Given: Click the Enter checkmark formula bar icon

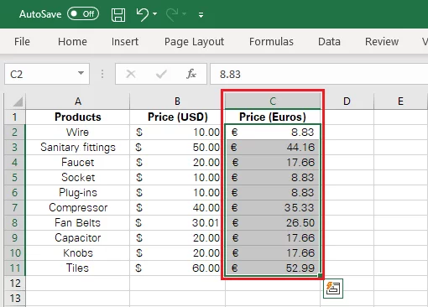Looking at the screenshot, I should click(x=161, y=74).
